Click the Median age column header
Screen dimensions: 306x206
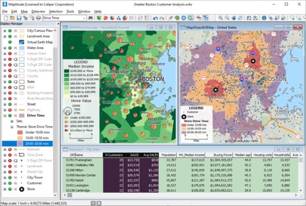pyautogui.click(x=242, y=155)
